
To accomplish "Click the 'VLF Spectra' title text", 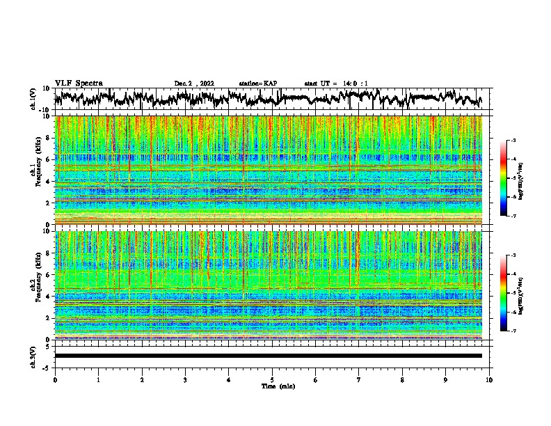I will coord(79,84).
